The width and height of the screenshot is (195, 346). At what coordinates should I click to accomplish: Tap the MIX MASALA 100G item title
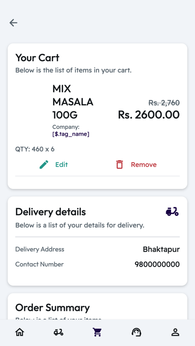73,102
